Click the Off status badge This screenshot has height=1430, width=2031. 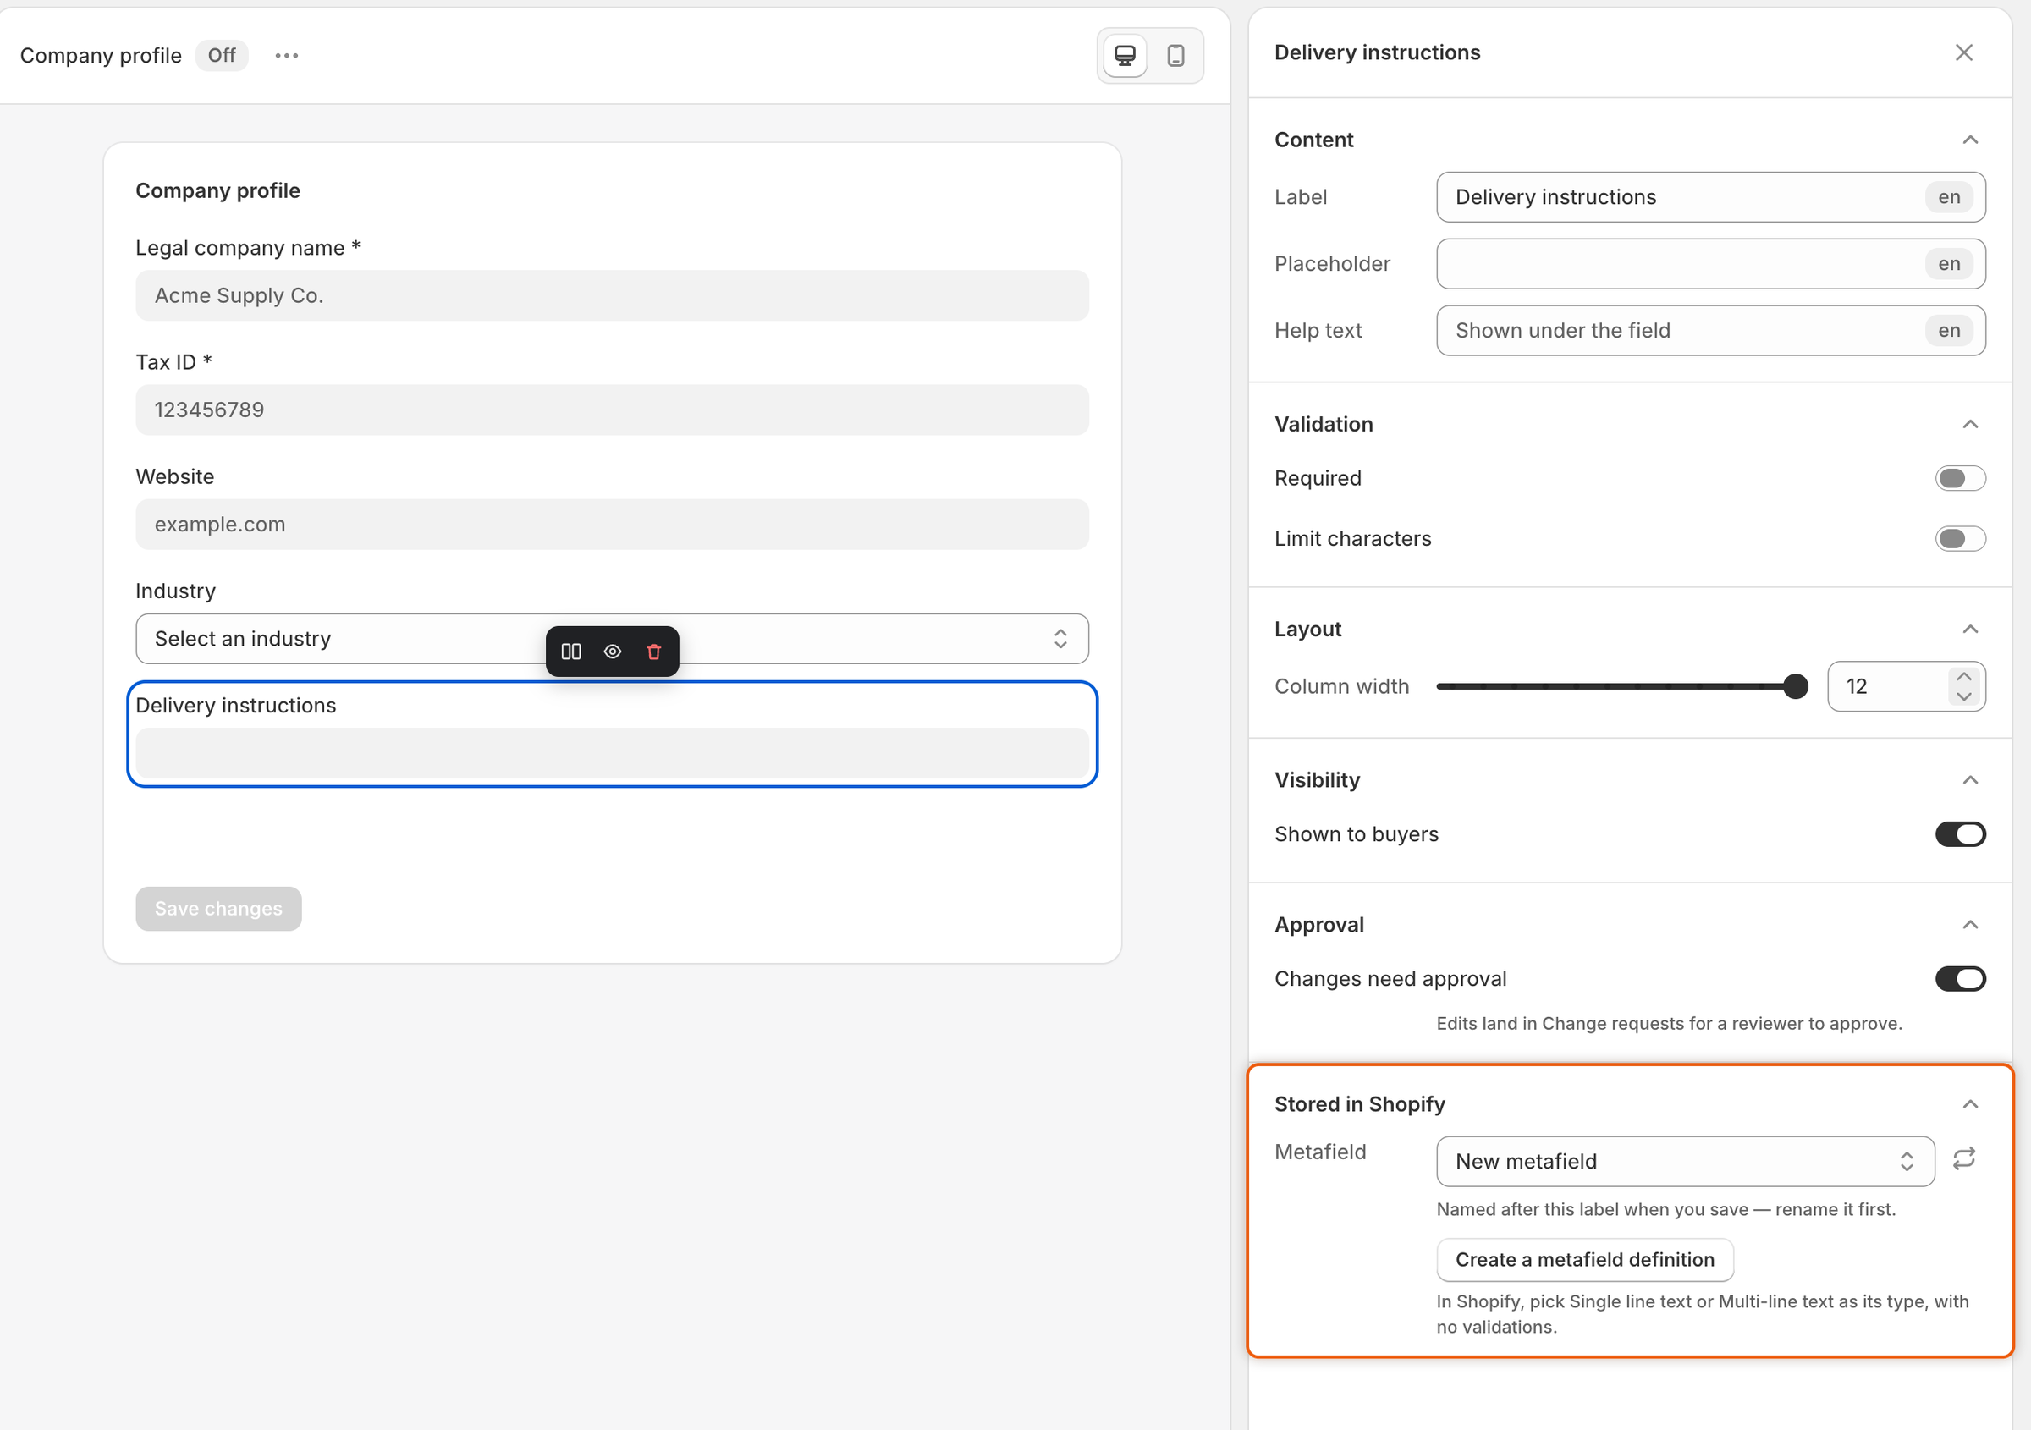(x=221, y=56)
